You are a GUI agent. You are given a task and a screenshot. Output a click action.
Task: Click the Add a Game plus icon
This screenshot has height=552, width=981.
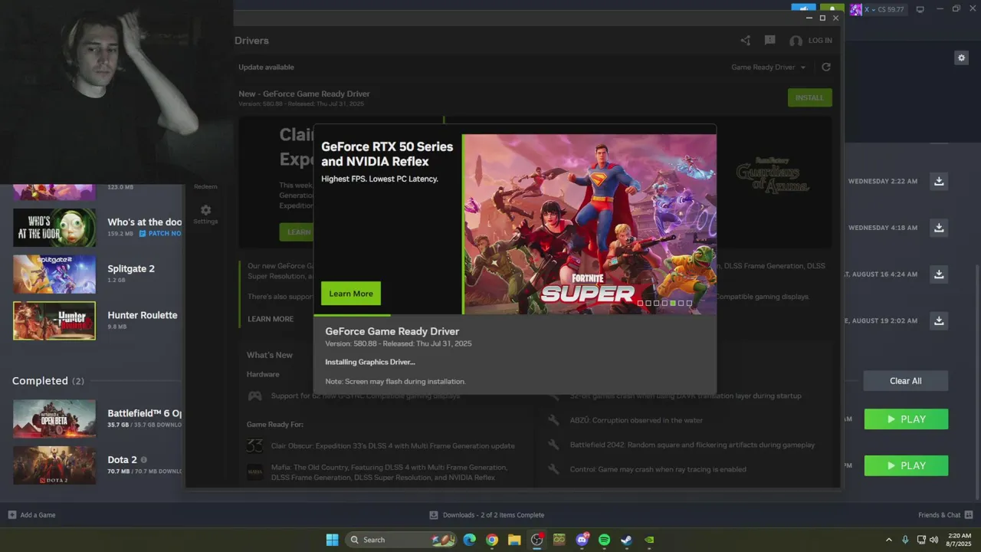click(12, 515)
